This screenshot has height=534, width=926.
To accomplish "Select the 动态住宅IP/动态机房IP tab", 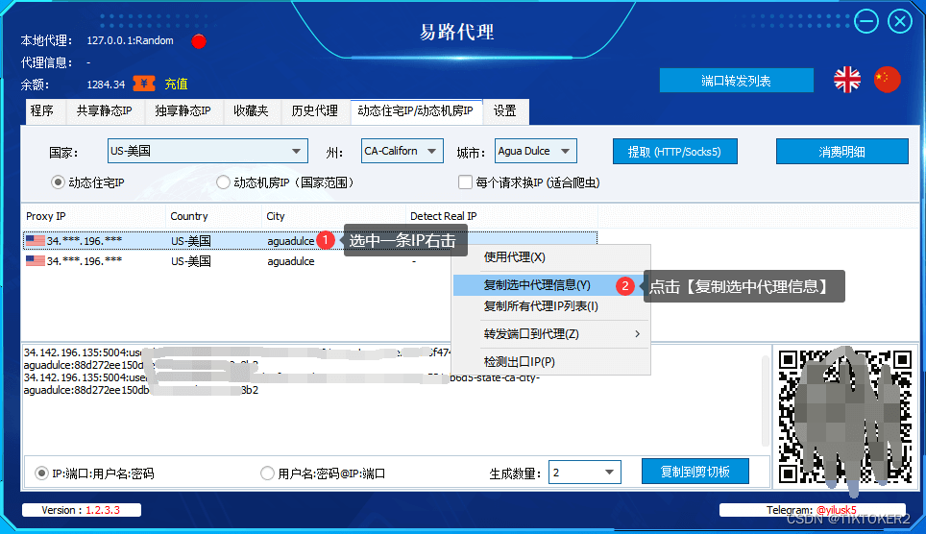I will tap(416, 111).
